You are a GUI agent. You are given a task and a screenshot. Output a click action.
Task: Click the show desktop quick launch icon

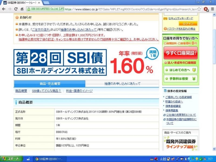point(28,159)
